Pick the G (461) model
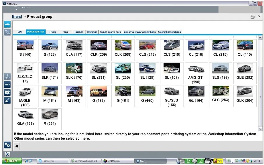The height and width of the screenshot is (165, 264). (x=123, y=96)
